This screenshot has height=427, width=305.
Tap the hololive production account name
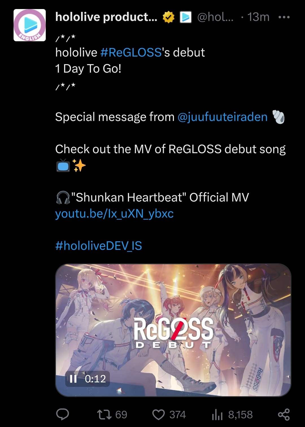[x=106, y=17]
